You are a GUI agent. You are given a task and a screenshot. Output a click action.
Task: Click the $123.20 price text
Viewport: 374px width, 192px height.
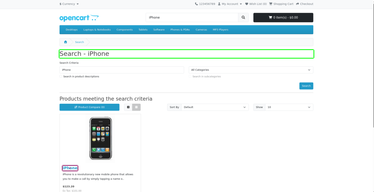tap(68, 187)
